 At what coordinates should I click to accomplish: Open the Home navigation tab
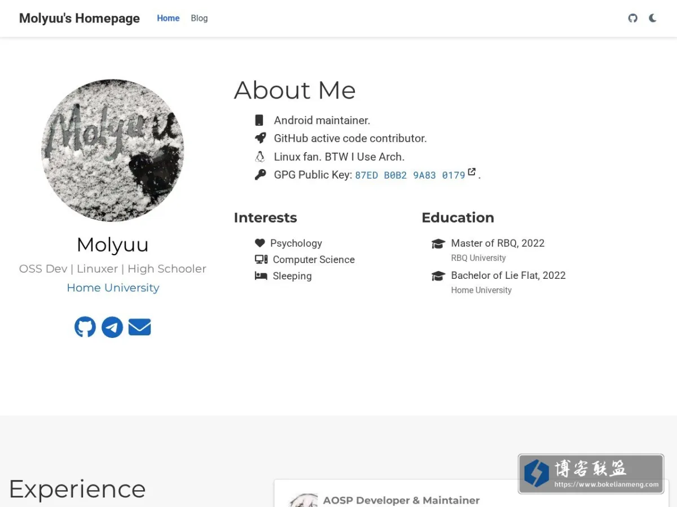point(168,18)
